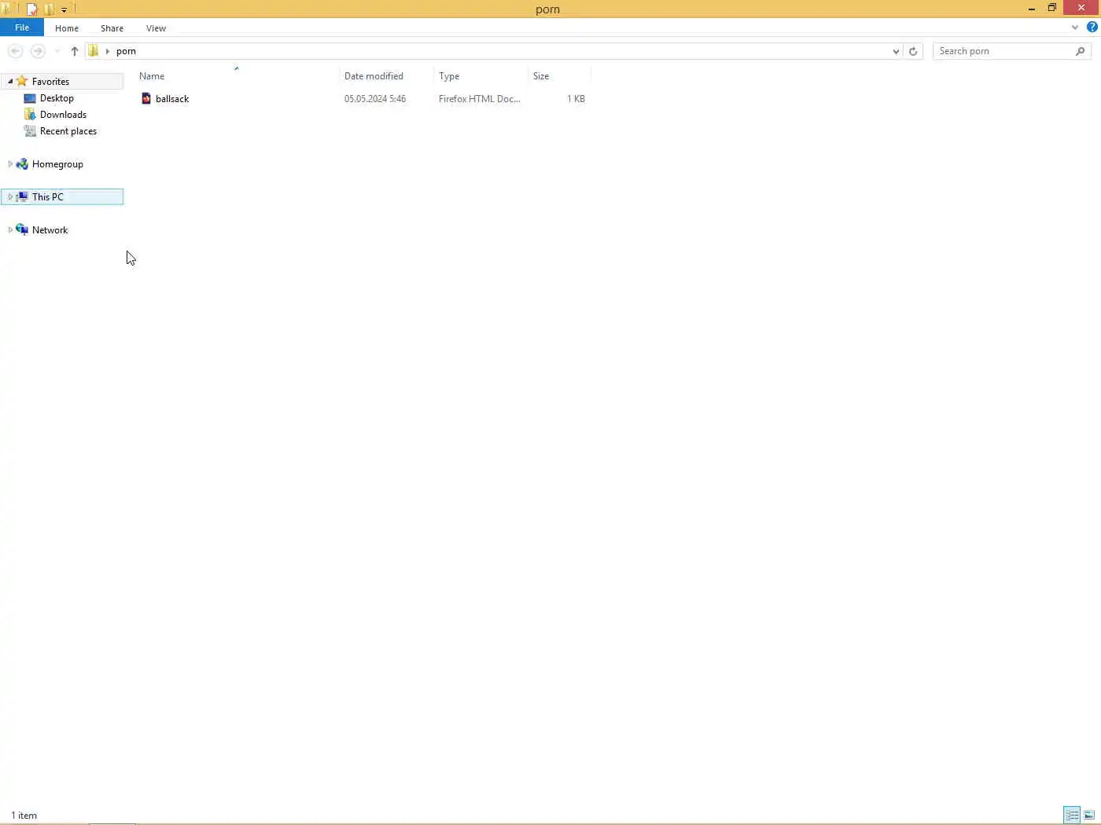
Task: Expand the This PC node
Action: [x=10, y=197]
